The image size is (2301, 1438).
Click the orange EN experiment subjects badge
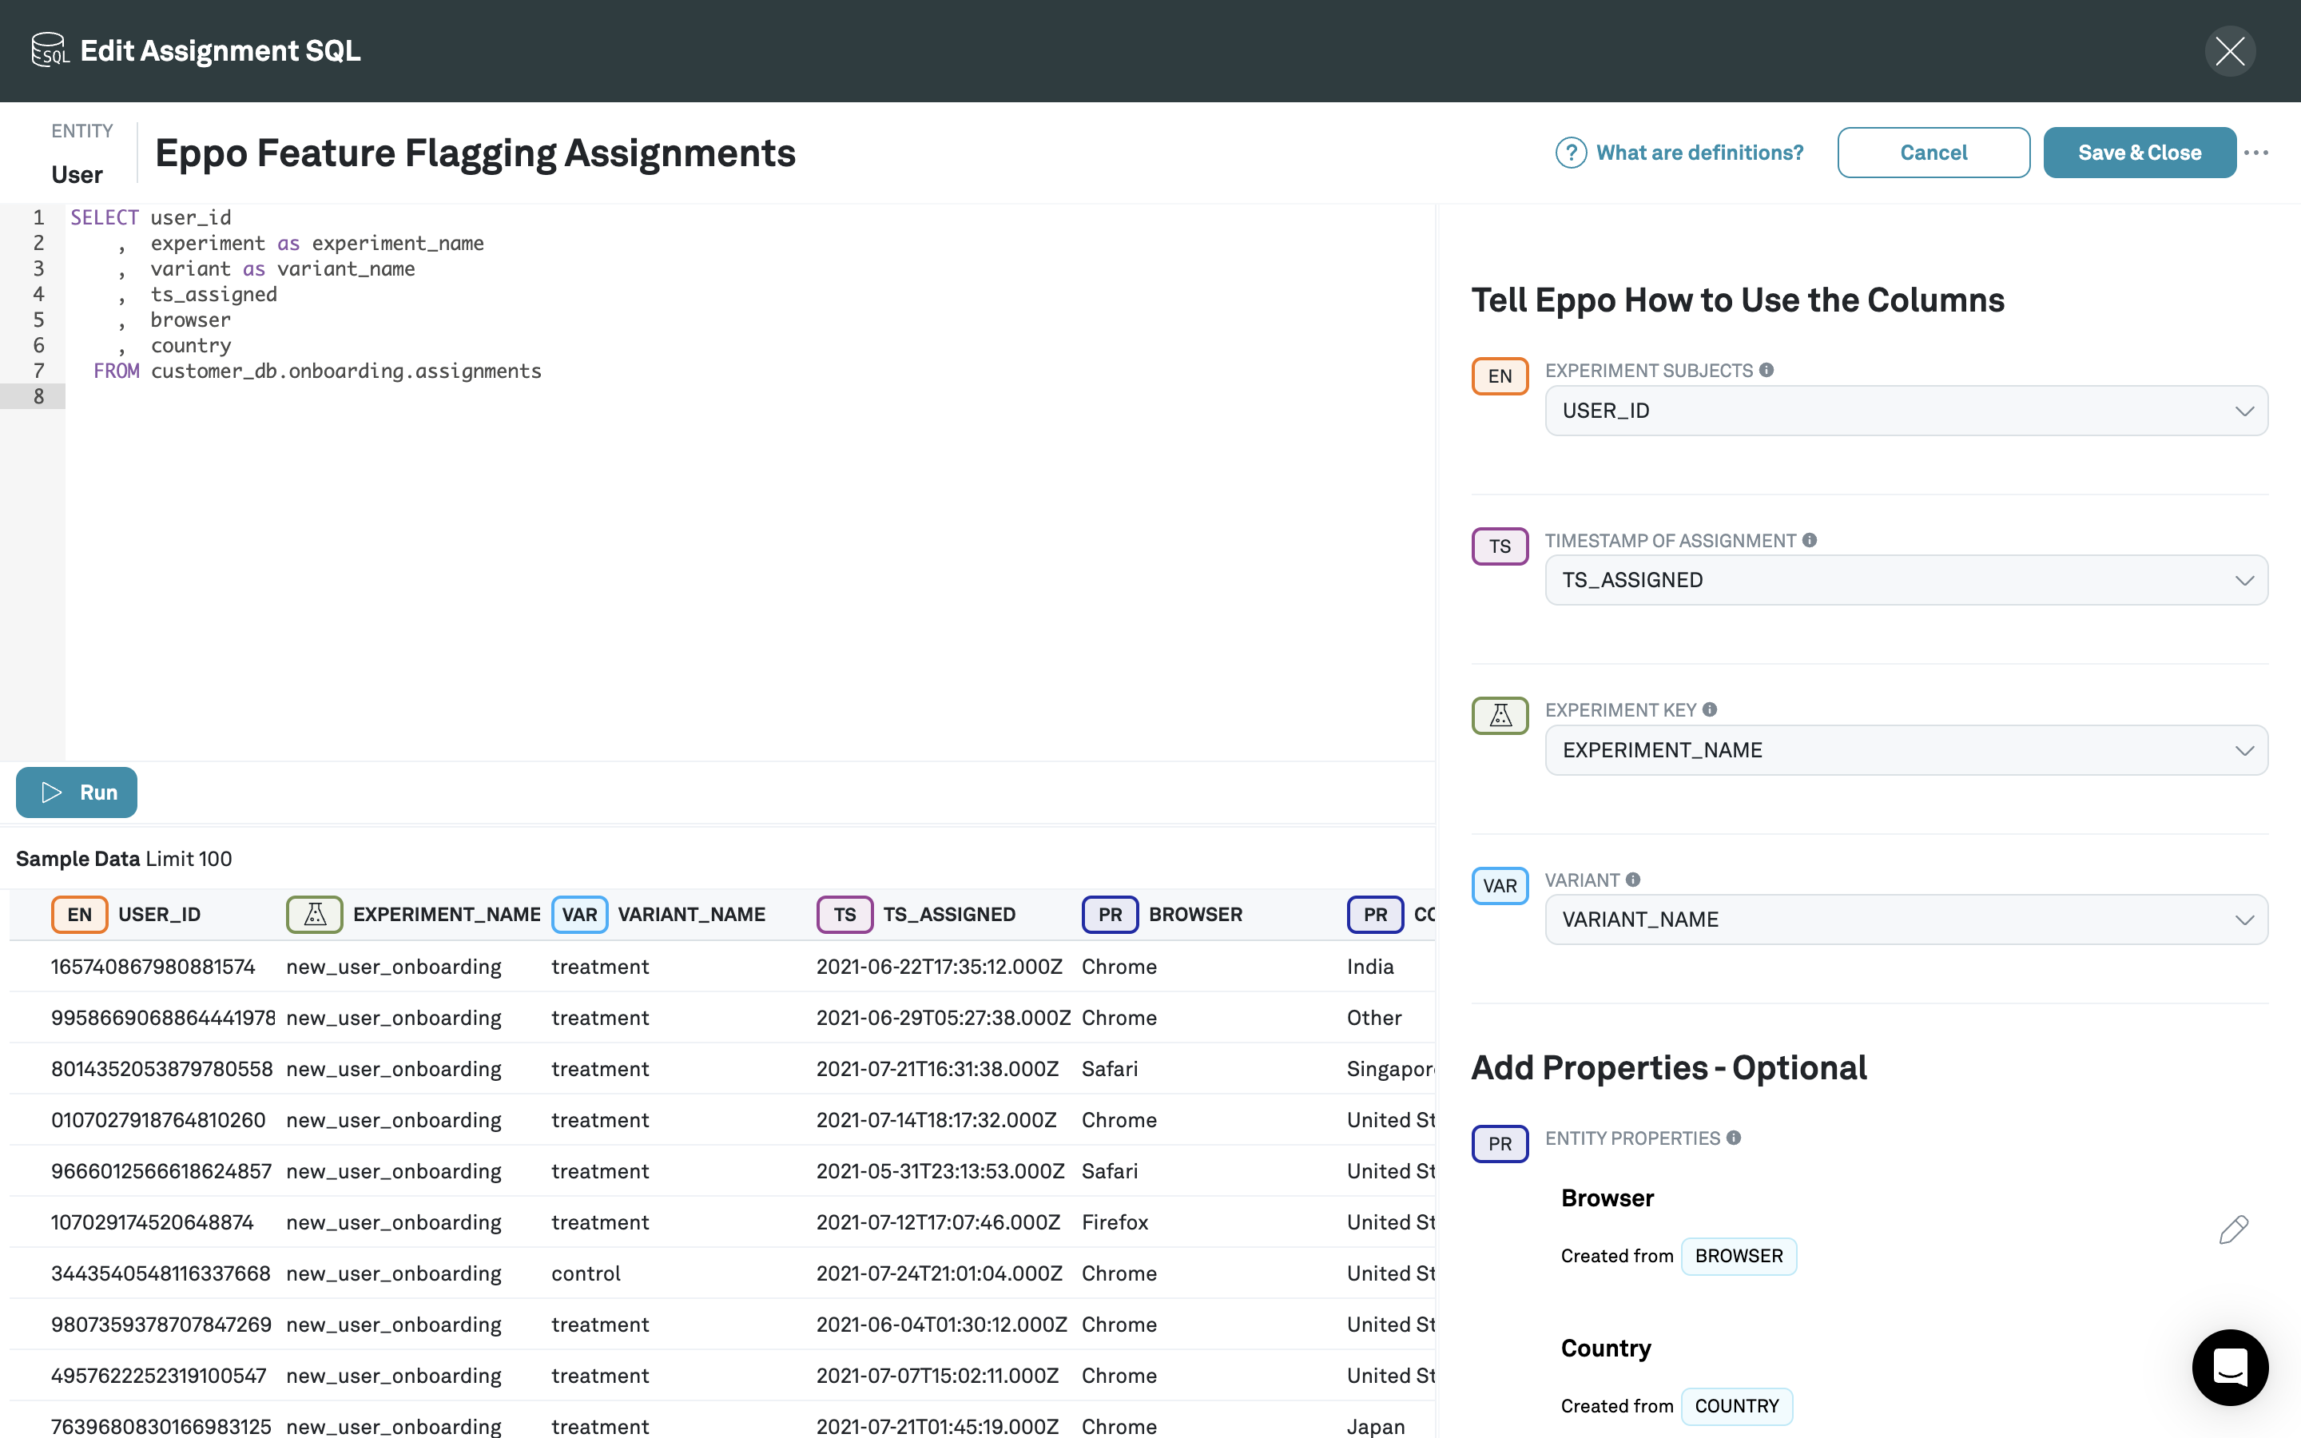(x=1500, y=375)
